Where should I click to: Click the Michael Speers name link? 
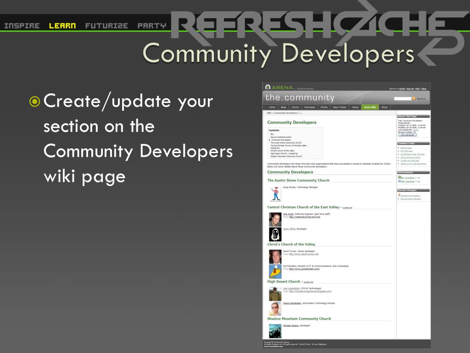[x=291, y=325]
